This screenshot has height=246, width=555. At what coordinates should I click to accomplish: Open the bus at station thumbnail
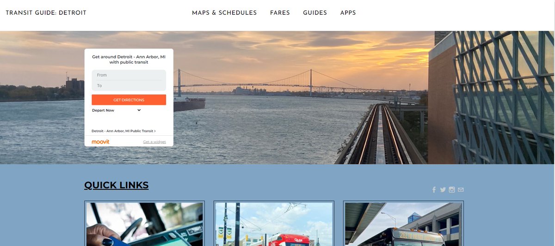point(403,223)
